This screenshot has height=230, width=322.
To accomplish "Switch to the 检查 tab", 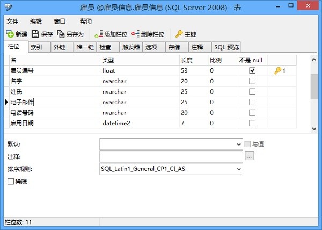I will tap(108, 47).
